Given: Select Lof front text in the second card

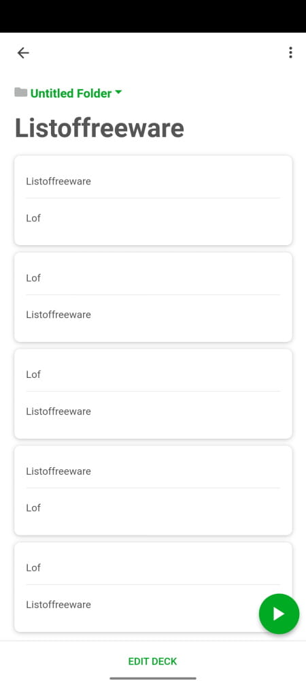Looking at the screenshot, I should click(x=33, y=278).
